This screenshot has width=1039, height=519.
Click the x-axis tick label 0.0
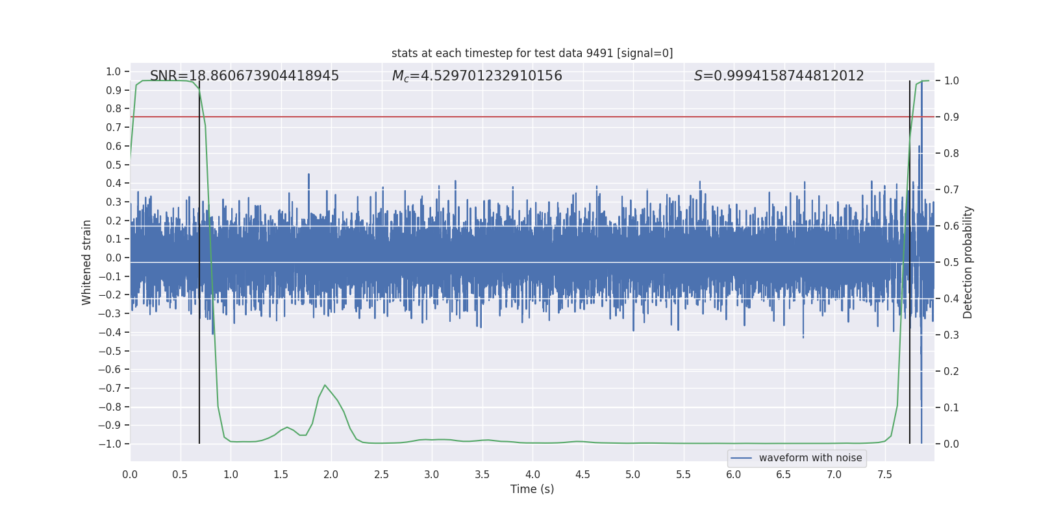click(130, 475)
